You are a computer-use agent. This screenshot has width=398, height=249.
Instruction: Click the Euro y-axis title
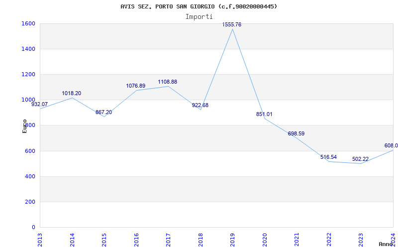pyautogui.click(x=24, y=126)
